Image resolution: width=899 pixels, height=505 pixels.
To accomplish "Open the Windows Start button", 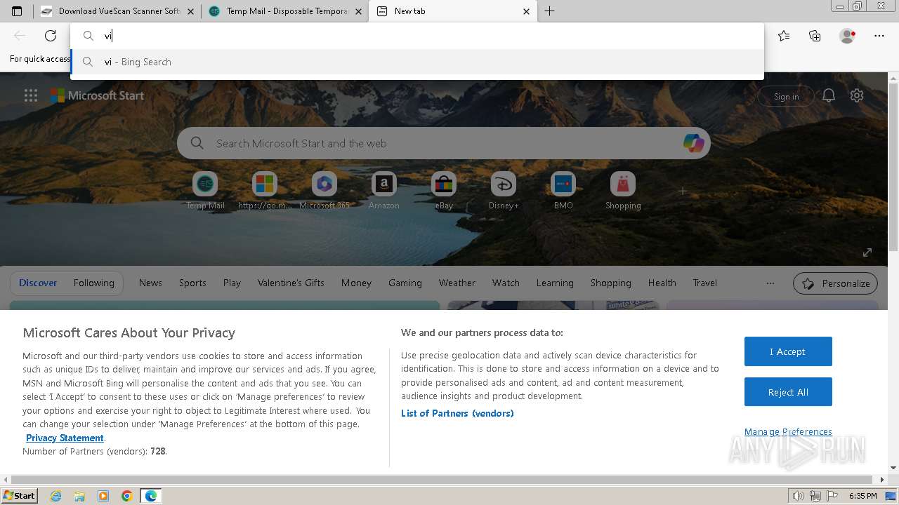I will tap(19, 496).
